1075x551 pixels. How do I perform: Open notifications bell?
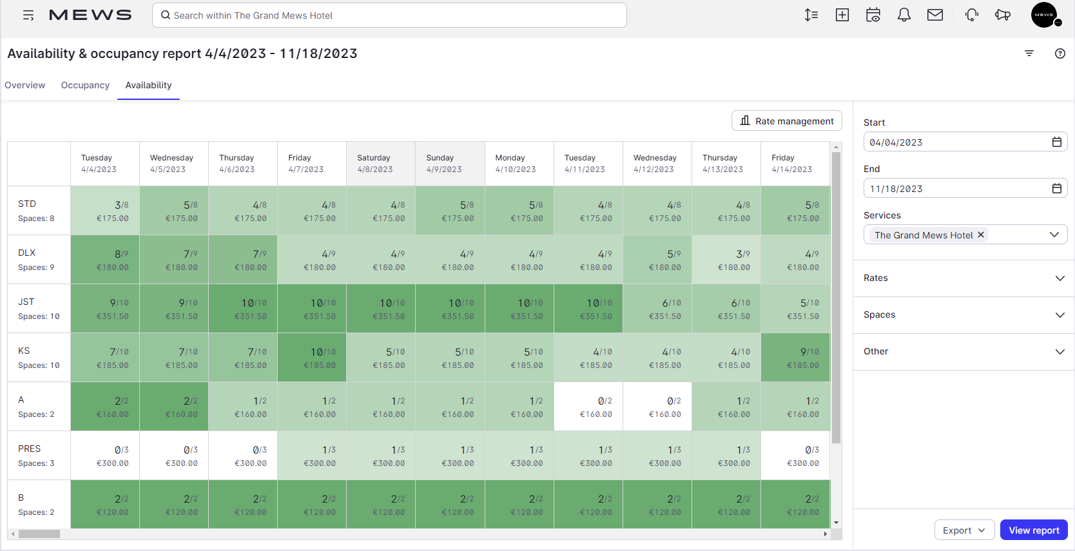(x=904, y=15)
